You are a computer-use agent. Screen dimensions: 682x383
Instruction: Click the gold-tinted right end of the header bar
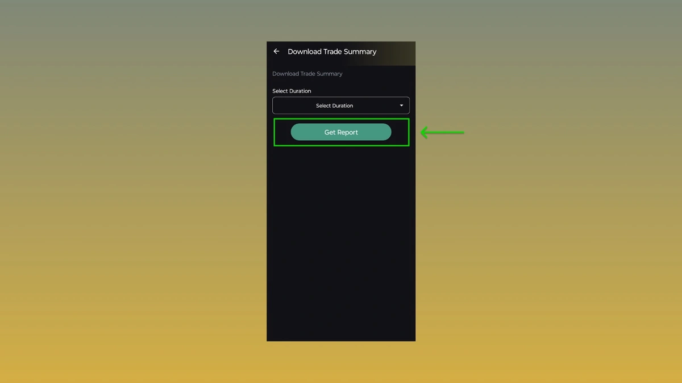tap(405, 53)
